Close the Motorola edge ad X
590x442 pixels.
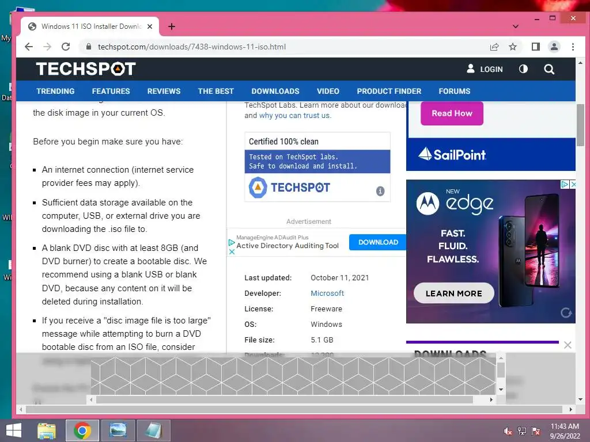[x=573, y=184]
